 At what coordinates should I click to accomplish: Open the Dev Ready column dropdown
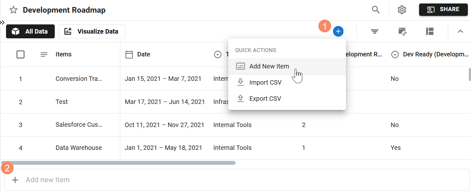click(395, 54)
